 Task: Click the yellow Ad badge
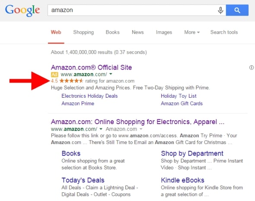[x=54, y=74]
